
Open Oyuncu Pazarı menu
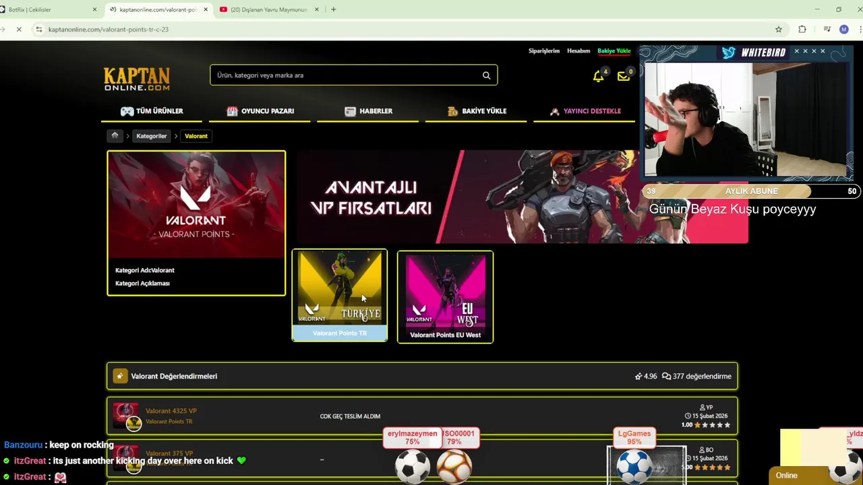tap(260, 111)
